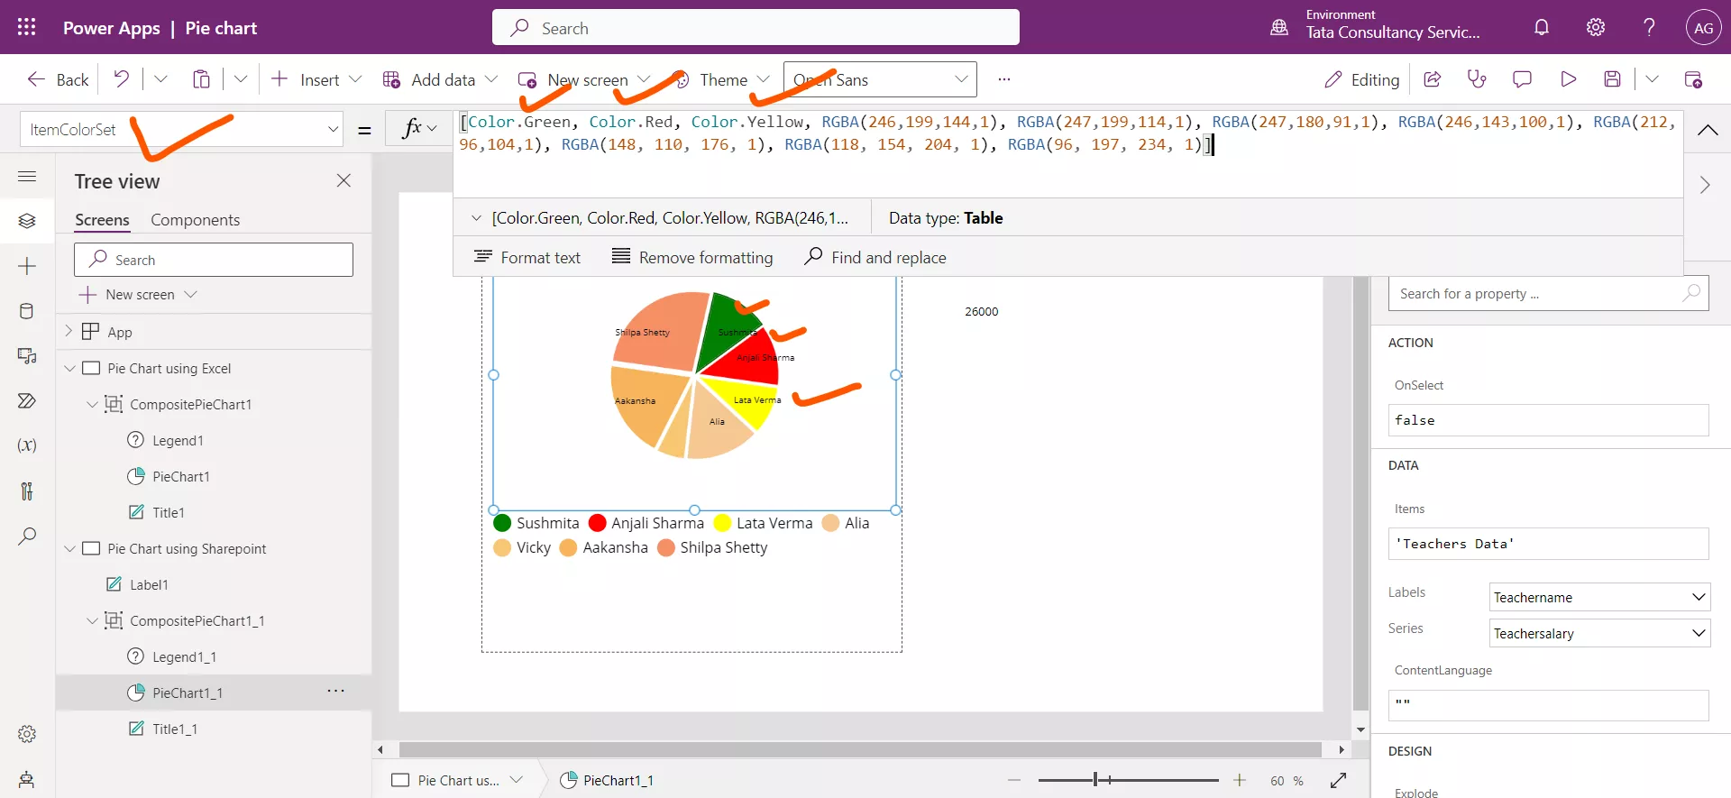The height and width of the screenshot is (798, 1731).
Task: Open the Data sidebar icon
Action: 27,311
